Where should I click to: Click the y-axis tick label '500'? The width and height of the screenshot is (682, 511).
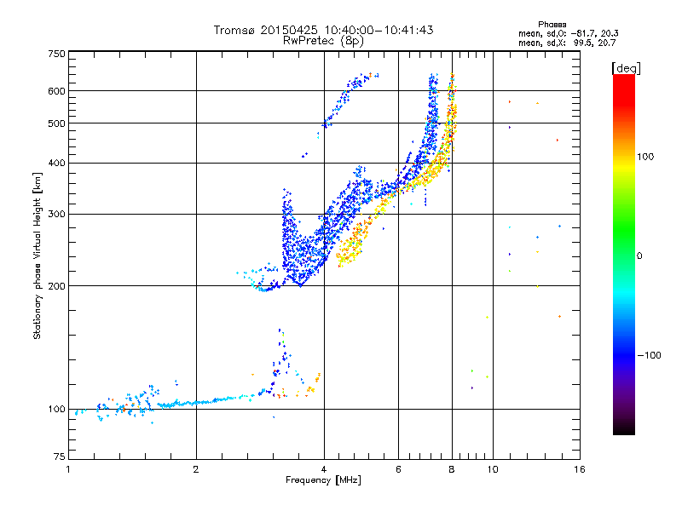[57, 123]
